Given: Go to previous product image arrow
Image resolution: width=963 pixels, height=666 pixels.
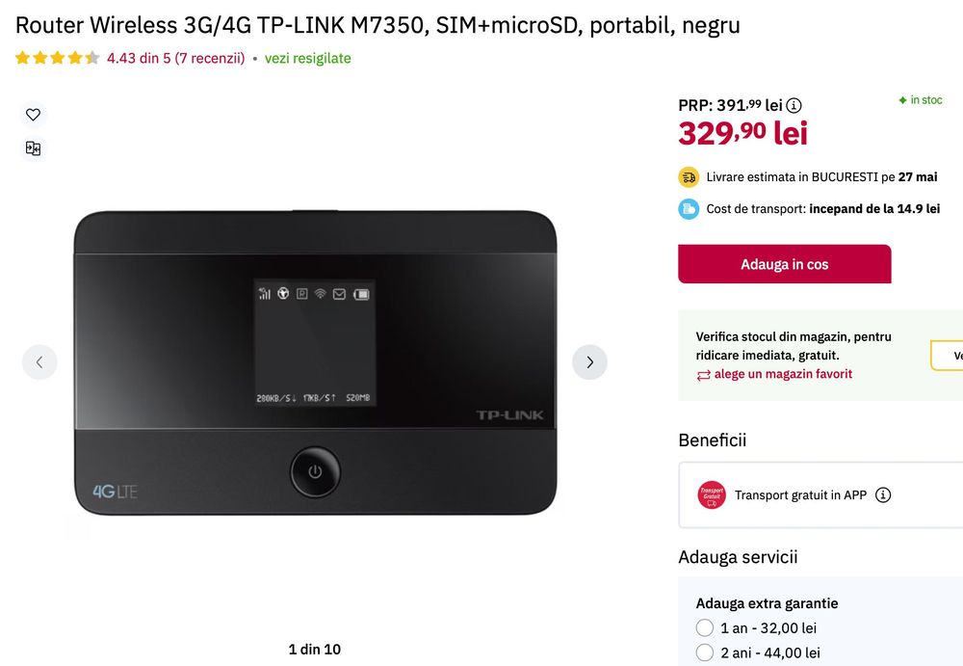Looking at the screenshot, I should point(39,362).
